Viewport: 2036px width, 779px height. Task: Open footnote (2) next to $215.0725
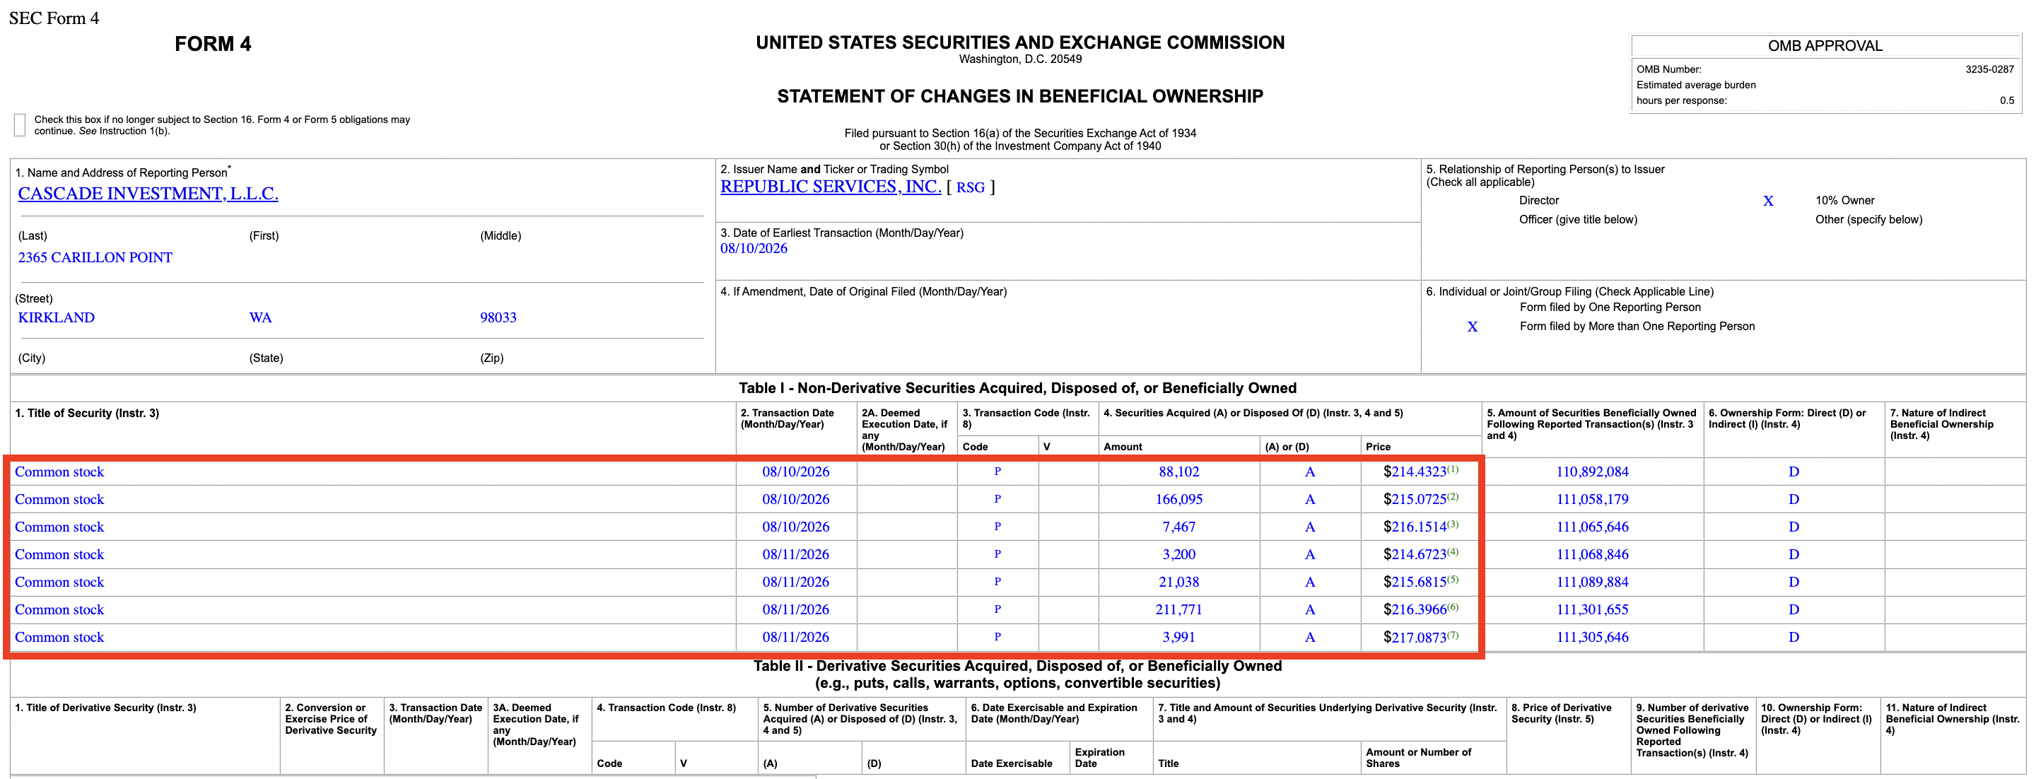[1453, 496]
